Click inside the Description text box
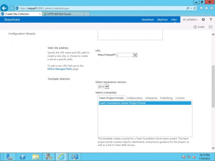The height and width of the screenshot is (161, 215). point(130,35)
